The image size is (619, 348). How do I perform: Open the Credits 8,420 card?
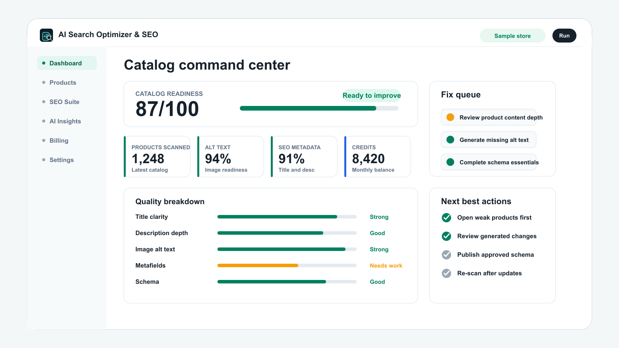378,157
